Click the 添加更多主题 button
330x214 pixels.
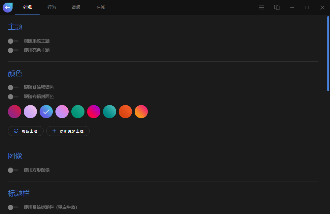[x=68, y=131]
